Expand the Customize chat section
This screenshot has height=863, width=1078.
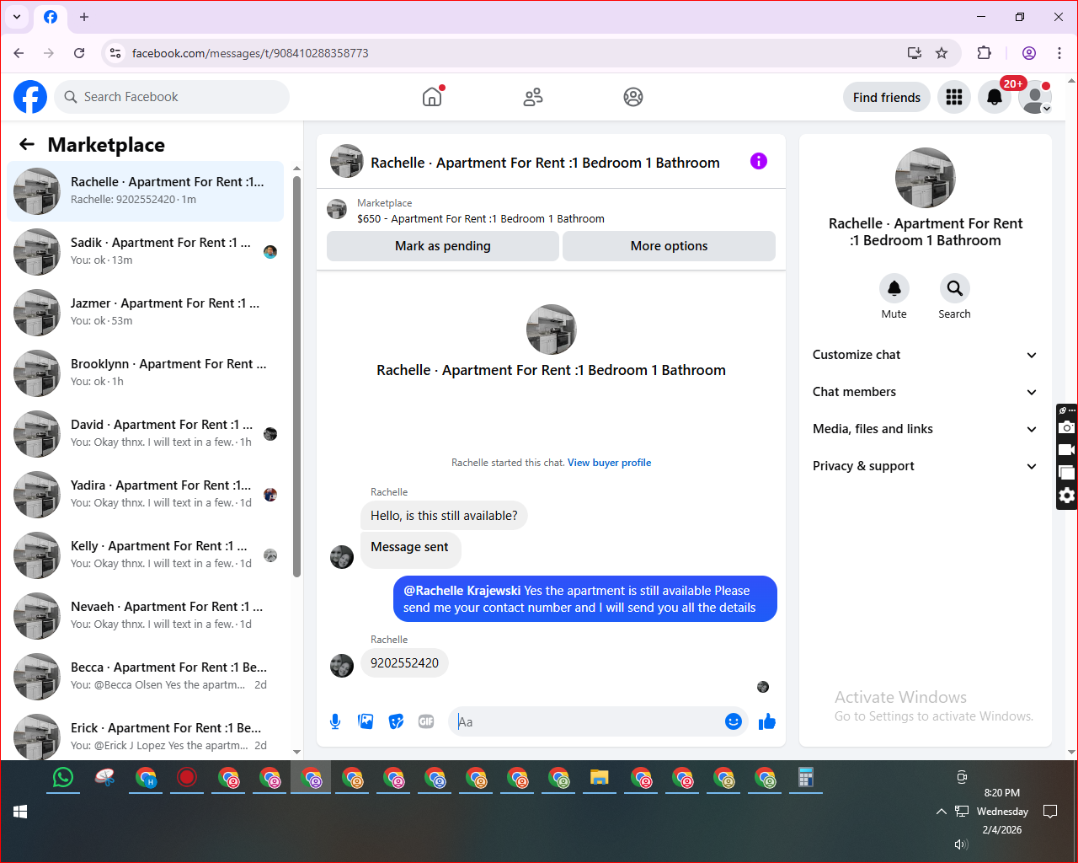point(926,355)
